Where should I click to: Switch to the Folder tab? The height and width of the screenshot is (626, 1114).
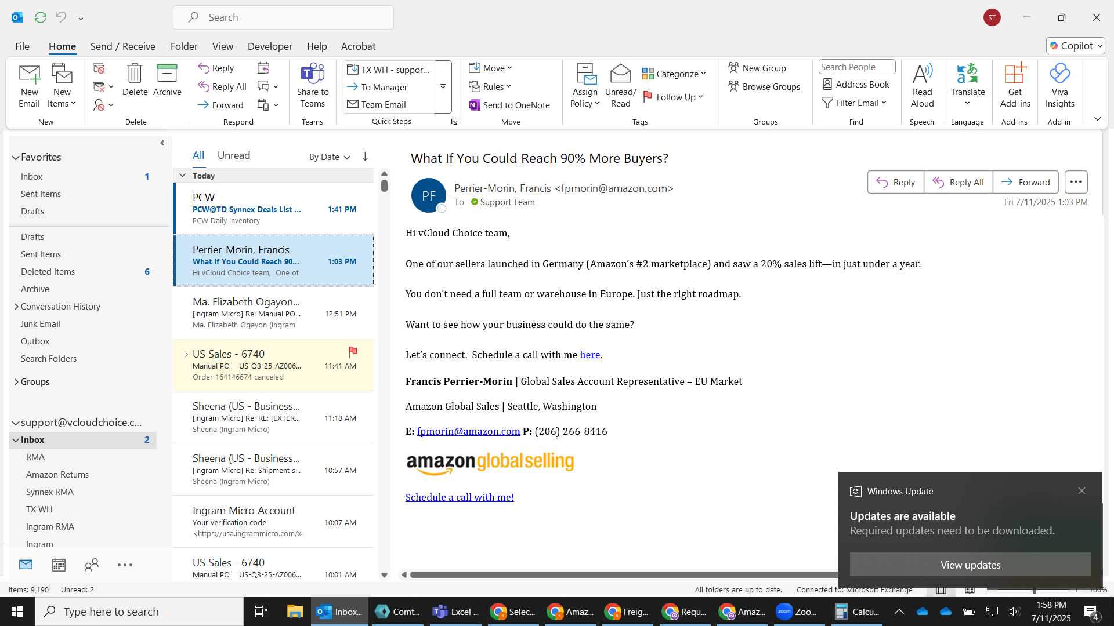point(184,46)
